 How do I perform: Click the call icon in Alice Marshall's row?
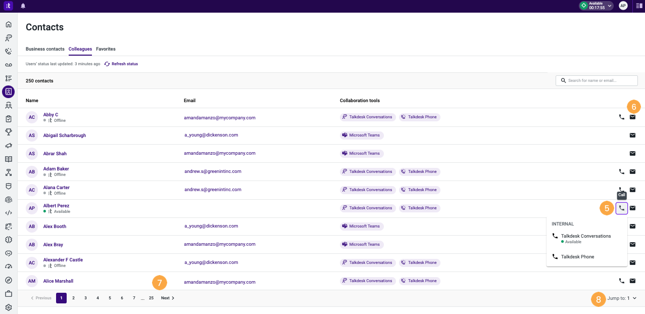[x=621, y=281]
